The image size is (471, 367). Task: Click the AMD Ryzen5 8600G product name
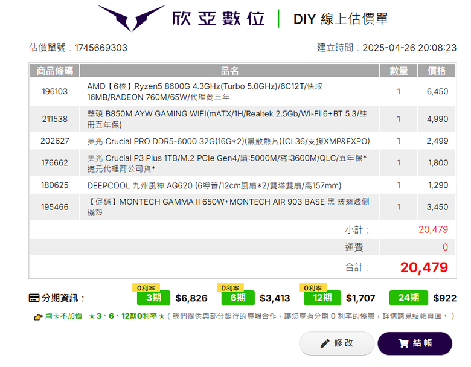pyautogui.click(x=205, y=92)
